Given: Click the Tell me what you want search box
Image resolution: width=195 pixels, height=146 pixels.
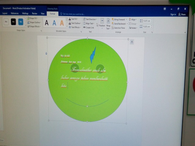Looking at the screenshot, I should point(73,14).
